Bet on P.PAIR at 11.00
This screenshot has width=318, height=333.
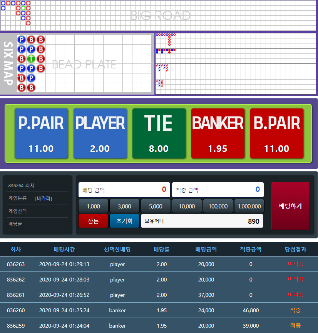click(x=41, y=133)
